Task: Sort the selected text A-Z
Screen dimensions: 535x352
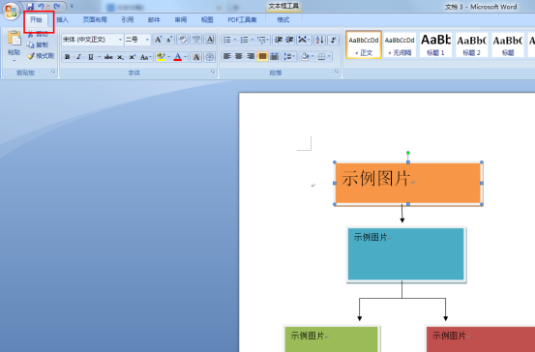Action: (x=319, y=40)
